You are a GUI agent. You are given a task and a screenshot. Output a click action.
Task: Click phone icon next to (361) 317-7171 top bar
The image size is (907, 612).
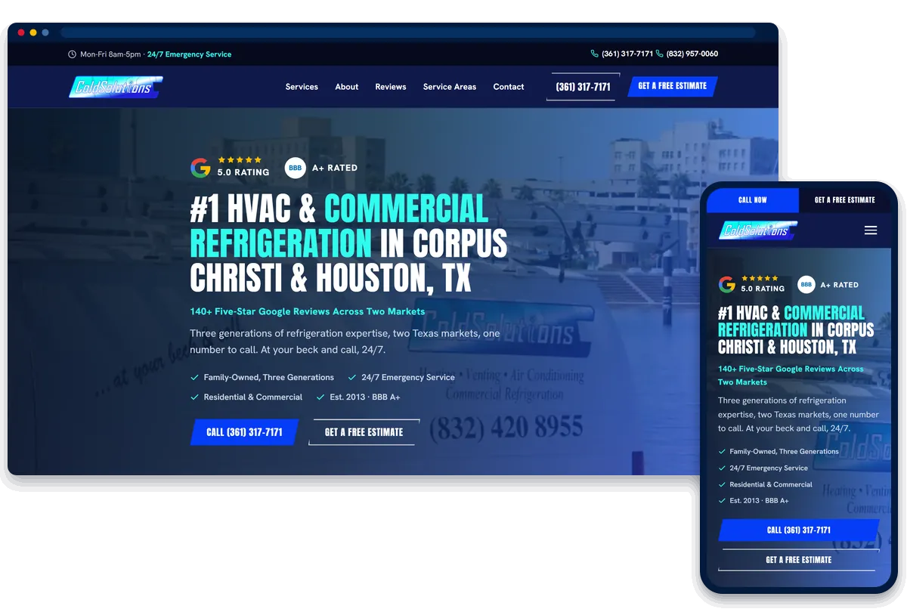pyautogui.click(x=595, y=54)
